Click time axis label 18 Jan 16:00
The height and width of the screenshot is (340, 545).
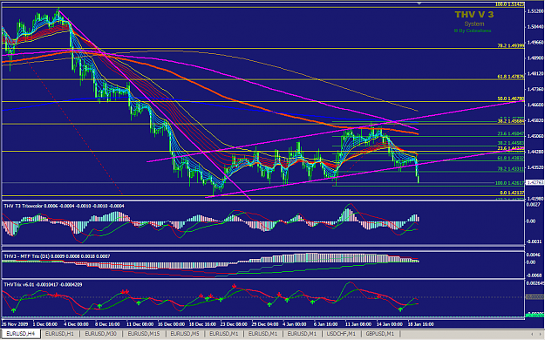coord(421,324)
